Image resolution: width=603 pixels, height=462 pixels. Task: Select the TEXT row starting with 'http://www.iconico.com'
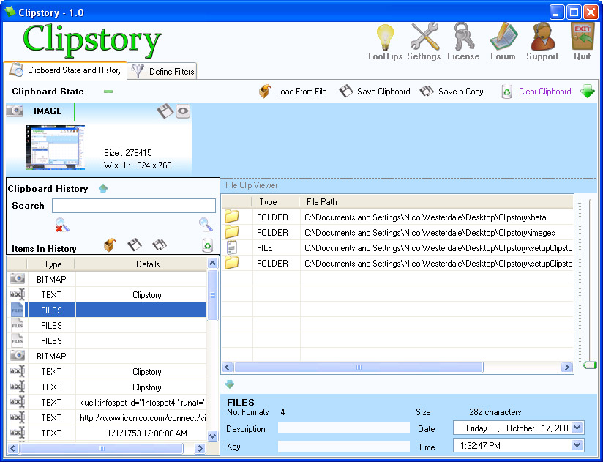point(107,418)
